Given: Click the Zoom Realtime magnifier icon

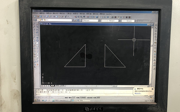Looking at the screenshot, I should point(78,17).
